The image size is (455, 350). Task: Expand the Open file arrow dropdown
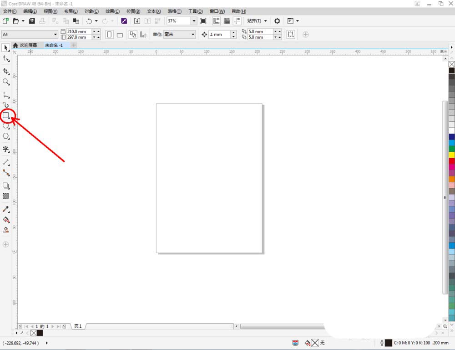[x=23, y=21]
